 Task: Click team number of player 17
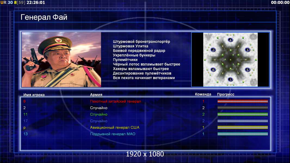pyautogui.click(x=203, y=121)
